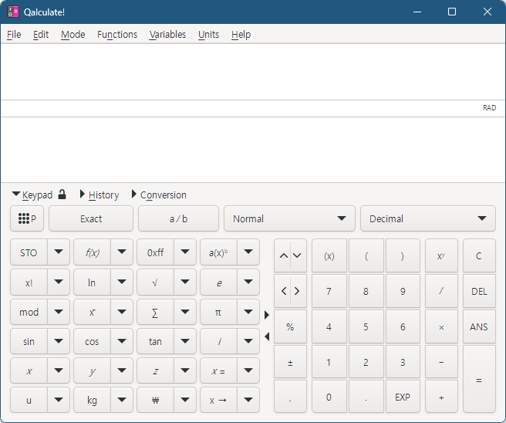This screenshot has height=423, width=506.
Task: Click the 0xff number base button
Action: pos(155,252)
